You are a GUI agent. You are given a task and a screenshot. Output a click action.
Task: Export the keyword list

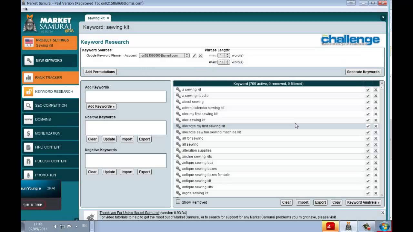pos(320,202)
